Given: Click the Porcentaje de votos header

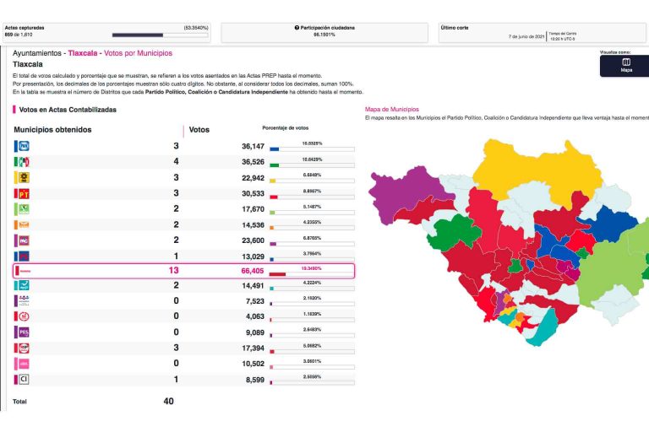Looking at the screenshot, I should (x=285, y=127).
